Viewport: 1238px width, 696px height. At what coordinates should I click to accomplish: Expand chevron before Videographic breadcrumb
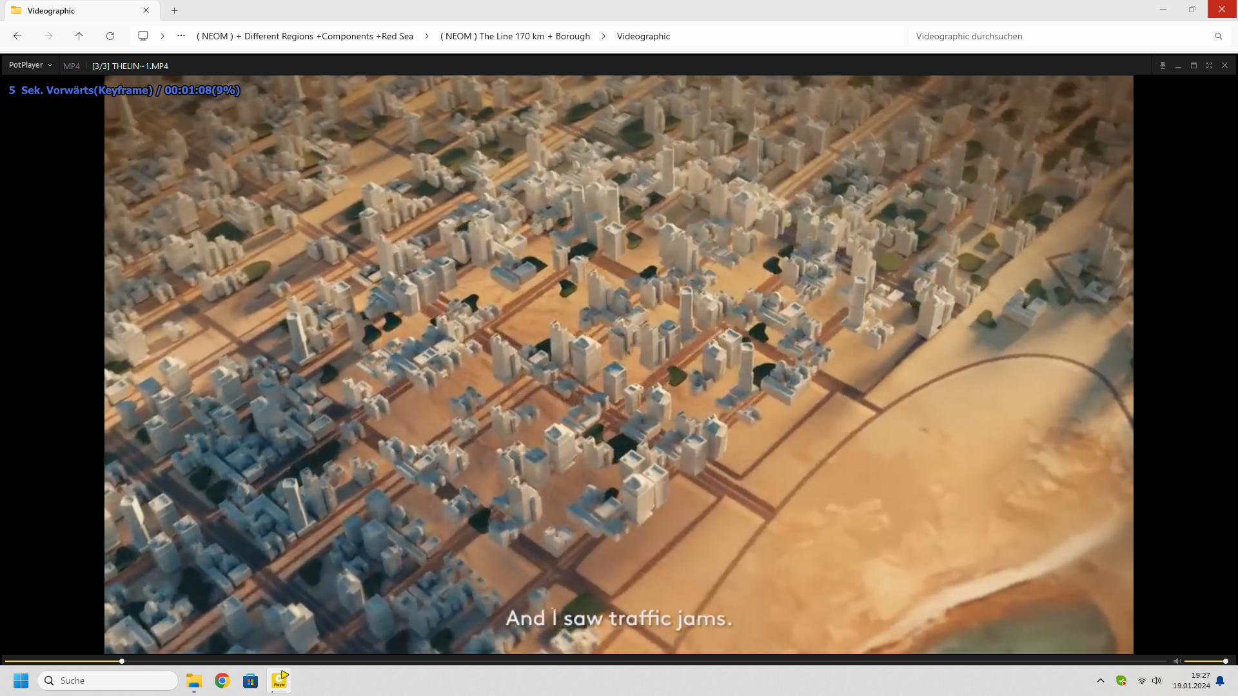click(x=604, y=36)
